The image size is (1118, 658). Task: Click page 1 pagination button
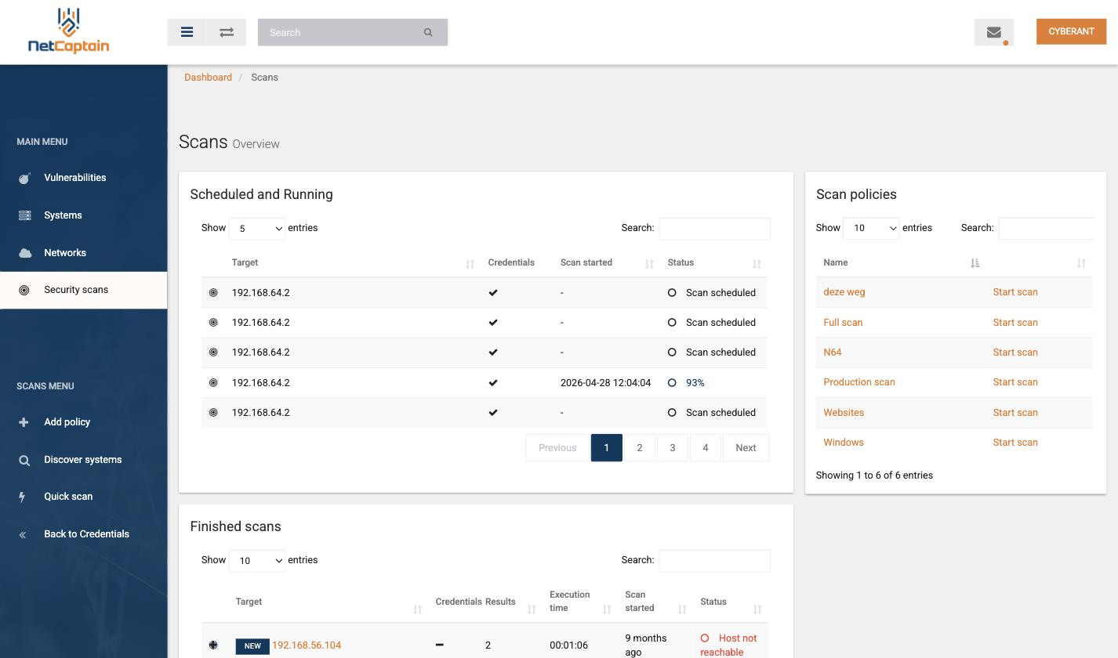[607, 448]
